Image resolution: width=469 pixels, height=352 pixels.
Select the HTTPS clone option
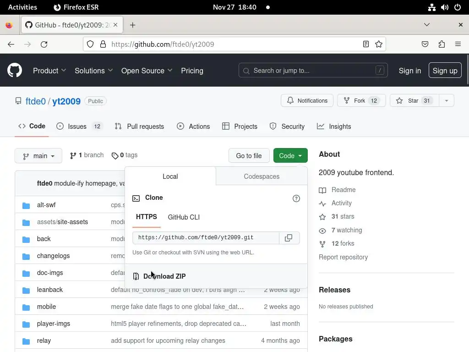point(147,217)
